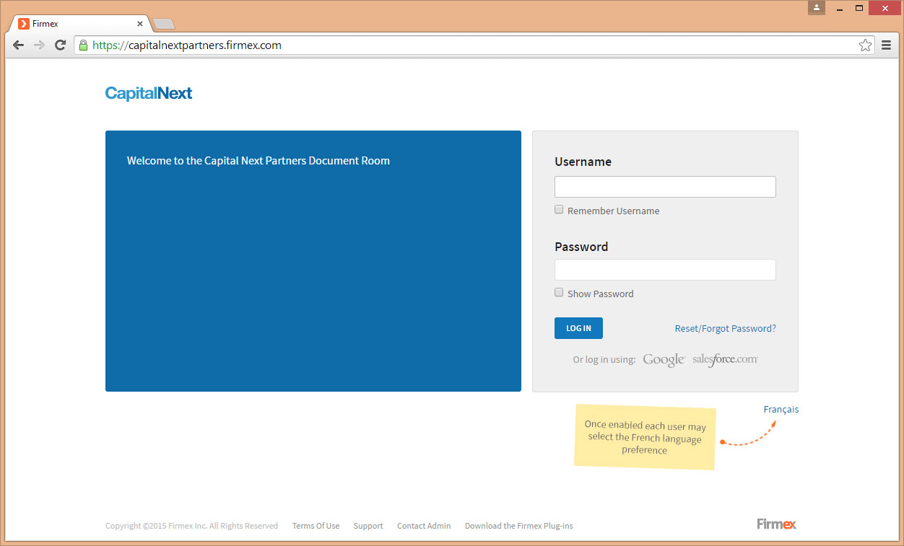Image resolution: width=904 pixels, height=546 pixels.
Task: Close the browser window
Action: [885, 8]
